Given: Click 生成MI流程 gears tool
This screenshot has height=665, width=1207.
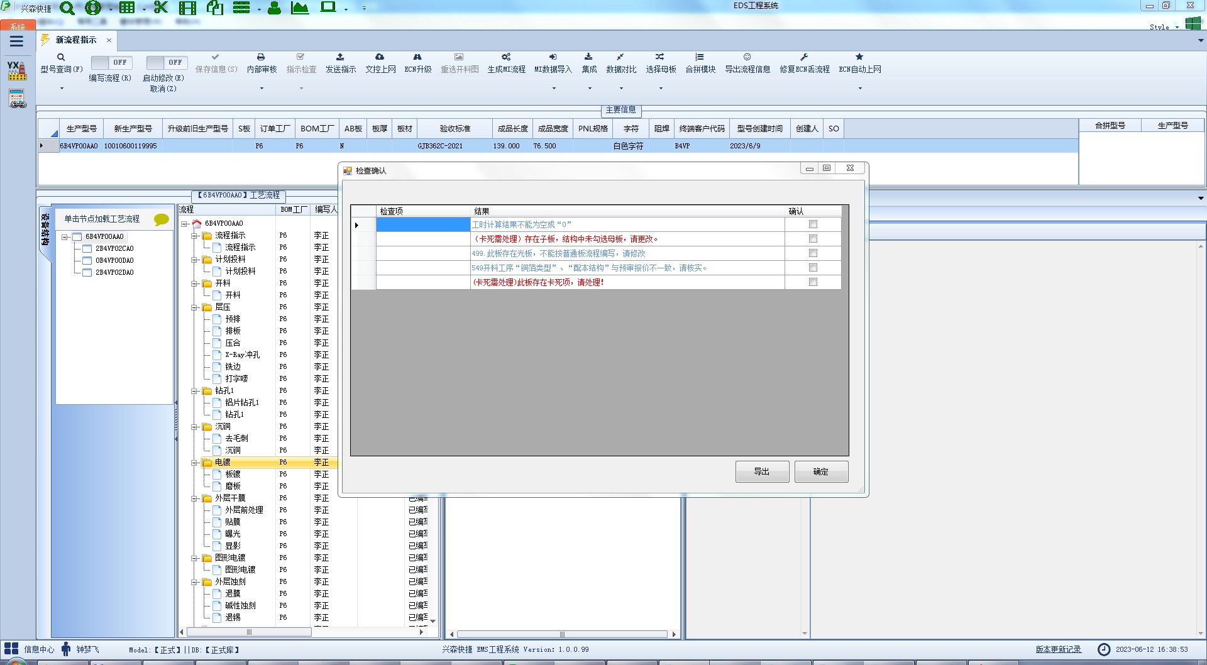Looking at the screenshot, I should pos(506,63).
